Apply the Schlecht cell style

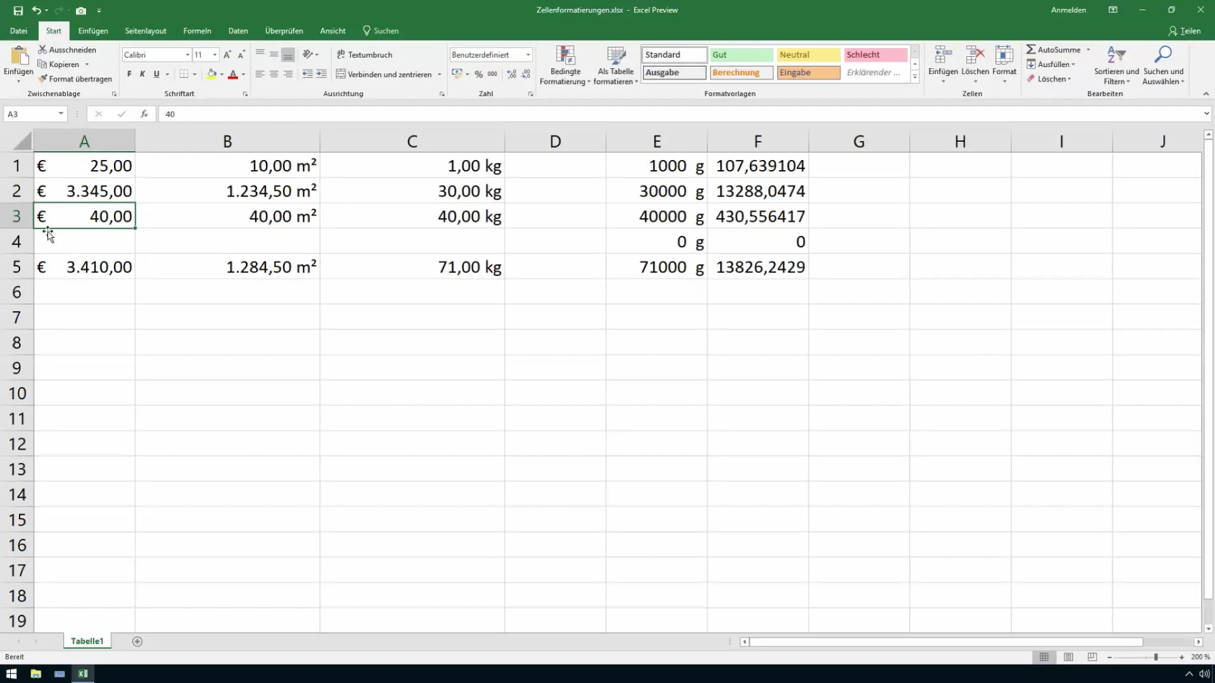pos(875,55)
